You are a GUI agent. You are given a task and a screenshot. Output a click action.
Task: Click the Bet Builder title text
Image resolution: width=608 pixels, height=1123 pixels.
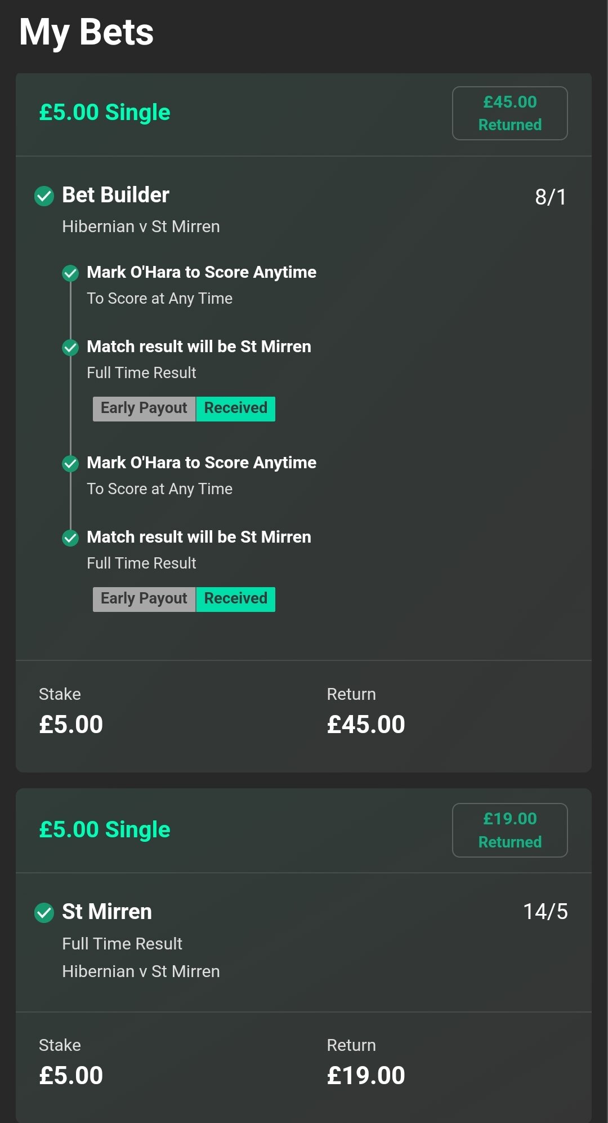click(115, 195)
